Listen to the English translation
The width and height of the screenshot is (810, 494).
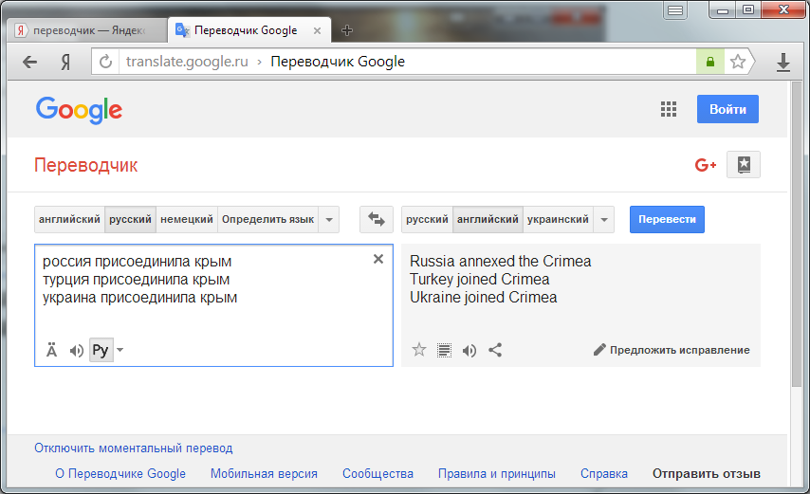tap(469, 351)
